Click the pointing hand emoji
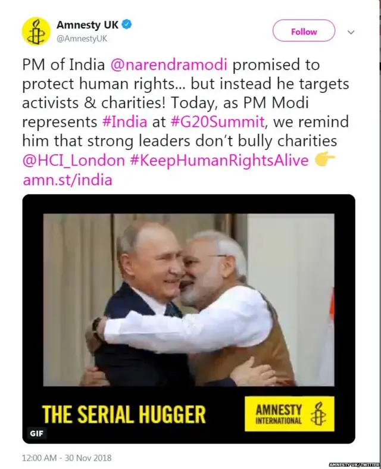The height and width of the screenshot is (469, 381). coord(325,160)
